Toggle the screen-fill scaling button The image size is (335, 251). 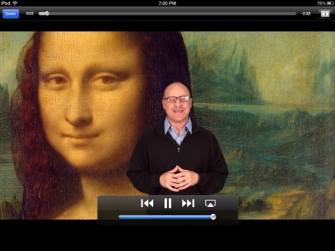click(325, 14)
